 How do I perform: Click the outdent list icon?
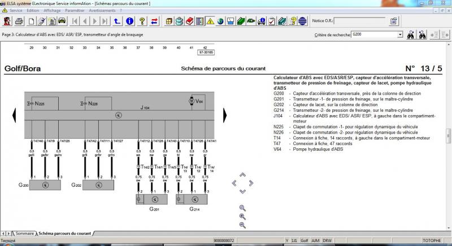tap(434, 35)
